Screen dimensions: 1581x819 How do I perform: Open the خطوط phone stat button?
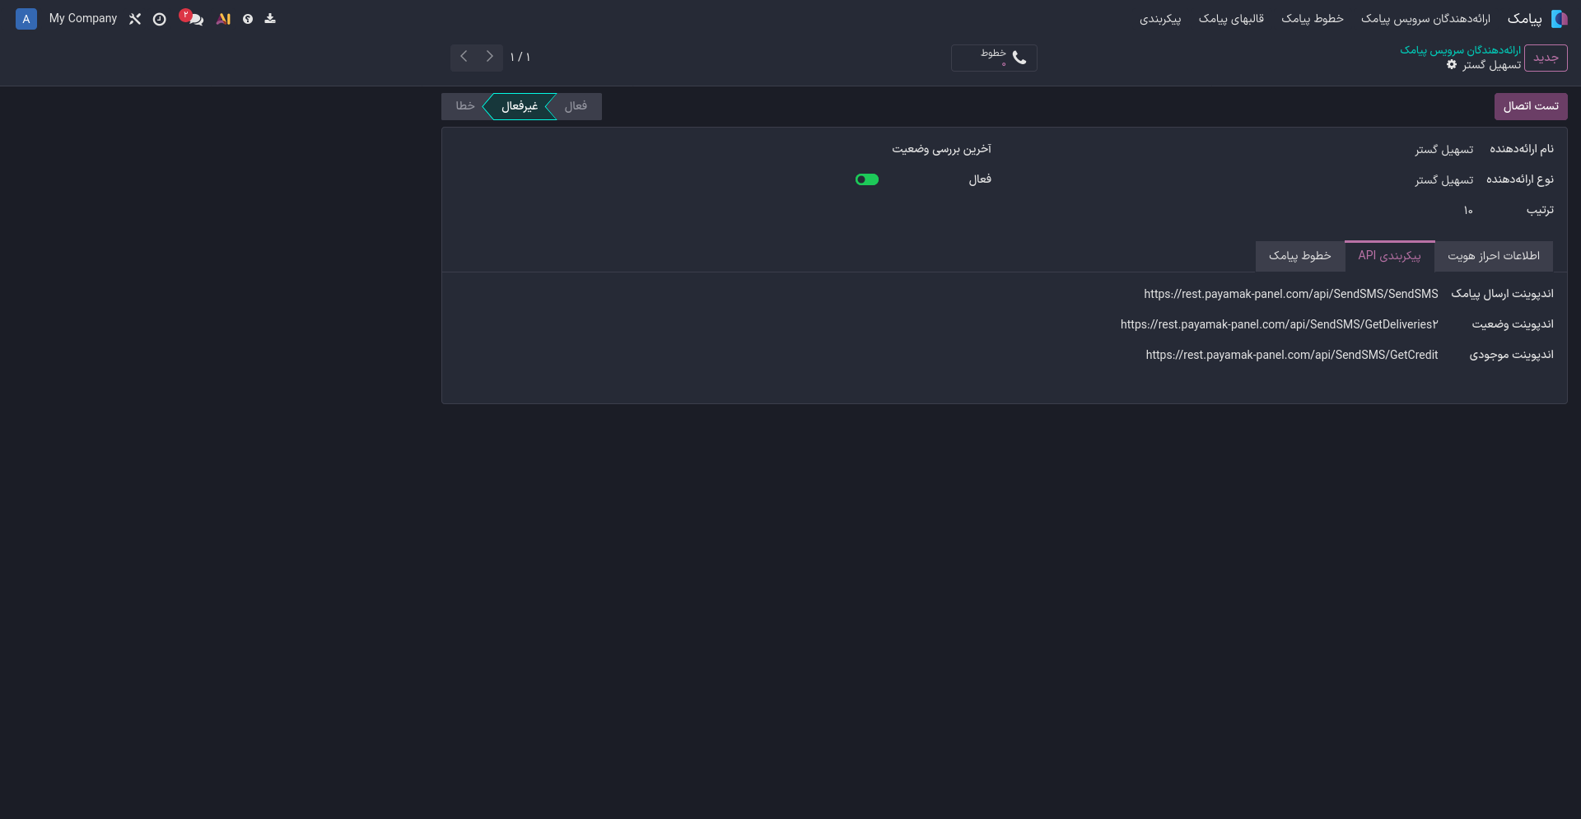(994, 58)
